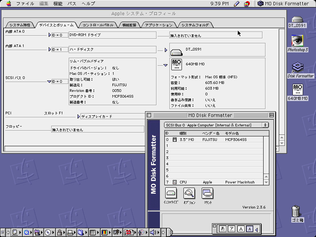Click the MO Disk Formatter collapse box

(272, 115)
